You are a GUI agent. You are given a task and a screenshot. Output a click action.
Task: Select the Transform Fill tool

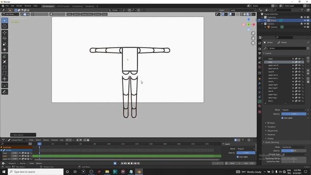[x=5, y=86]
